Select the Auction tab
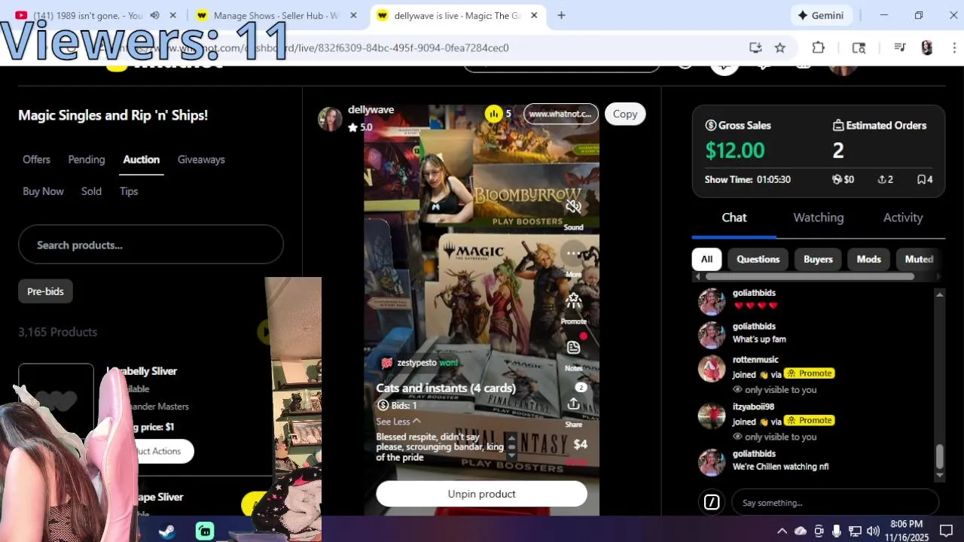This screenshot has width=964, height=542. [x=141, y=160]
